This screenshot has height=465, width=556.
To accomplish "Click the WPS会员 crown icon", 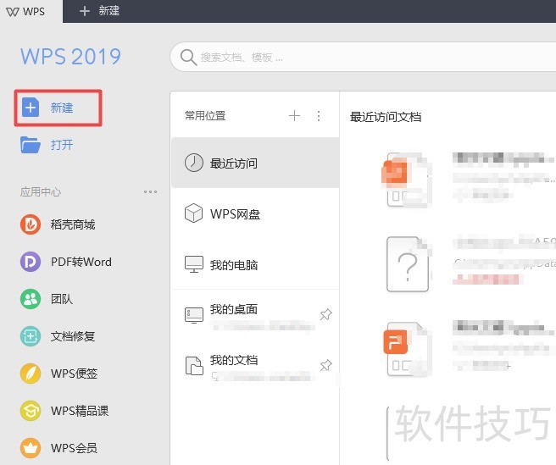I will pos(31,447).
